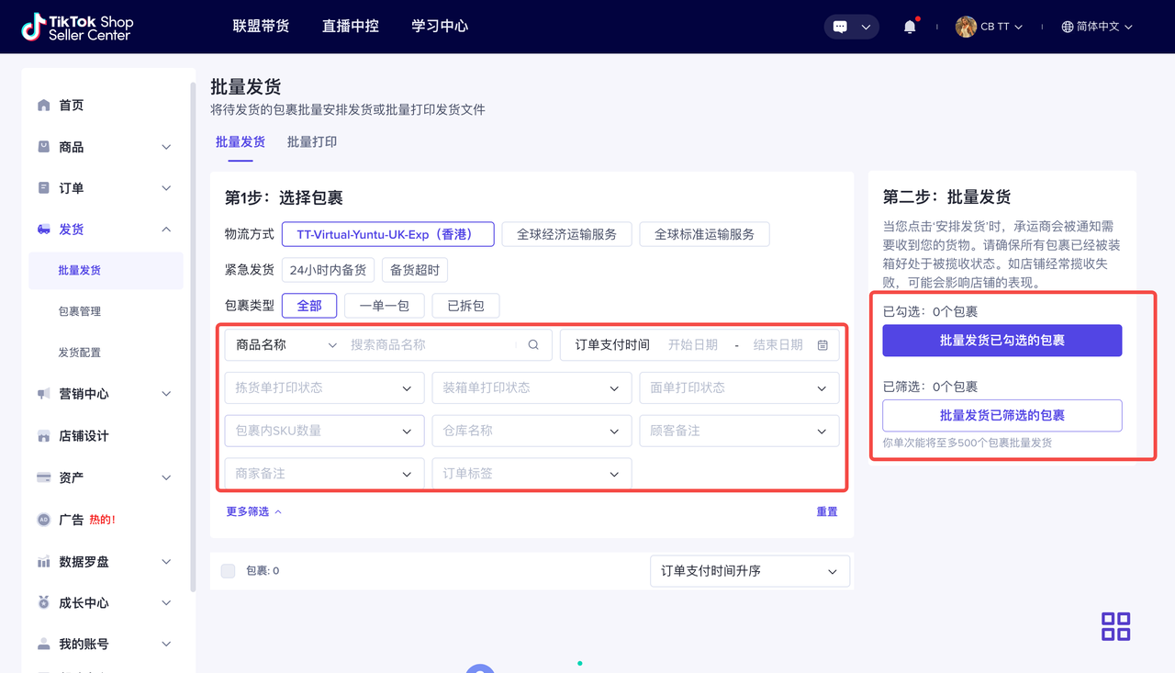Open the 简体中文 language dropdown
The width and height of the screenshot is (1175, 673).
click(1097, 27)
